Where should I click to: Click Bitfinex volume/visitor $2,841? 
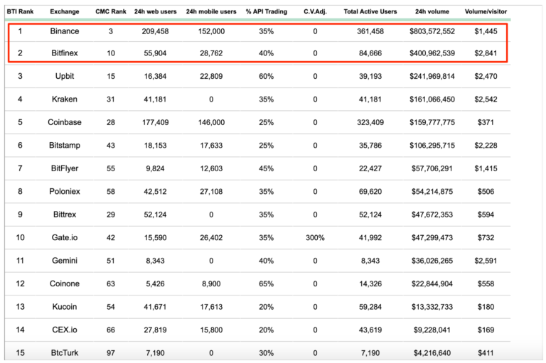pyautogui.click(x=486, y=53)
